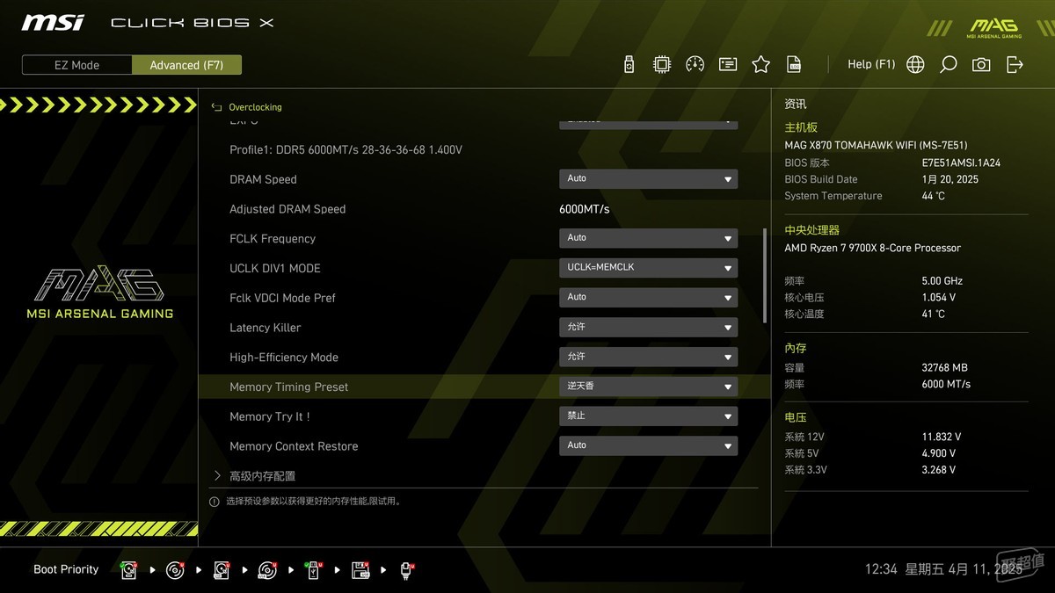Screen dimensions: 1055x593
Task: Open search with the magnifier icon
Action: 949,64
